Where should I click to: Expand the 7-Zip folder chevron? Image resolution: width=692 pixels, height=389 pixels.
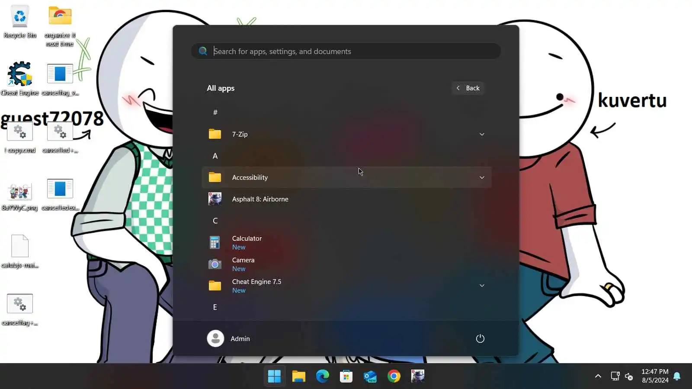[x=482, y=134]
